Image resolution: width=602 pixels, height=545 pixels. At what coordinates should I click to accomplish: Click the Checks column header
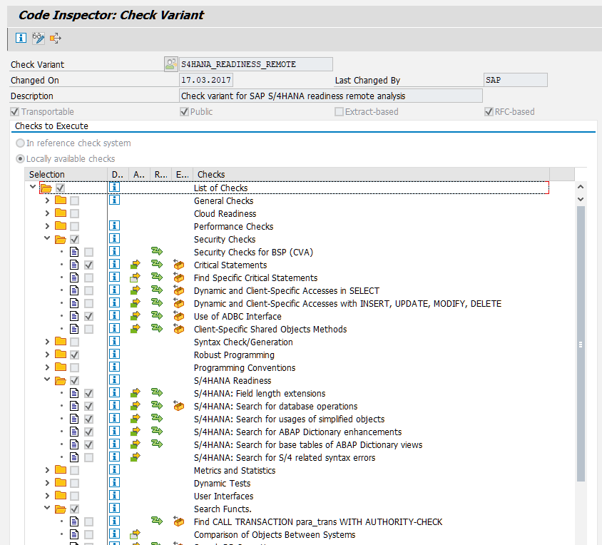pyautogui.click(x=371, y=174)
